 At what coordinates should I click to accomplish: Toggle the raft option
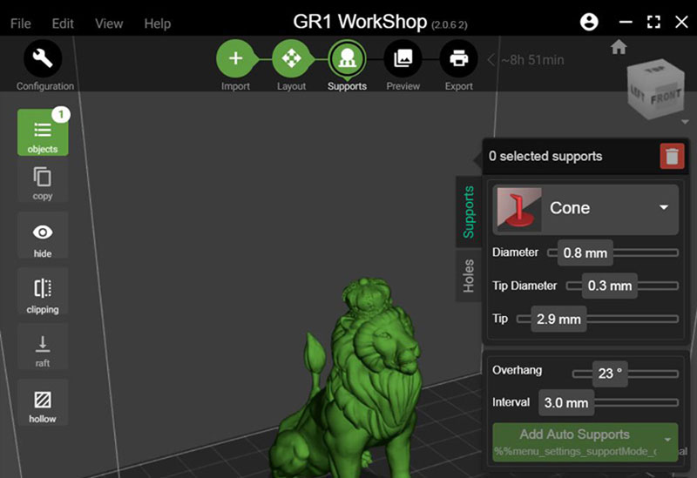click(43, 344)
